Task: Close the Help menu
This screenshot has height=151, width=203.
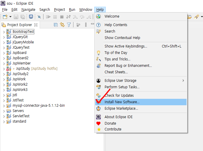Action: tap(100, 10)
